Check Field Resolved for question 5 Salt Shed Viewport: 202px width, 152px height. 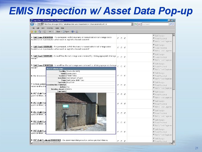coord(154,57)
